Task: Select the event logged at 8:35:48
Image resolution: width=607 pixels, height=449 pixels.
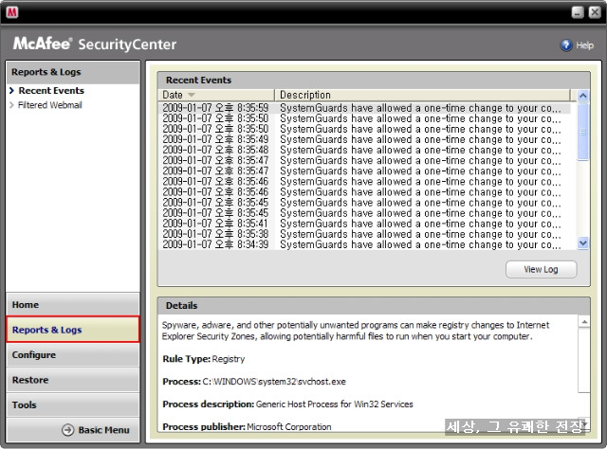Action: 364,150
